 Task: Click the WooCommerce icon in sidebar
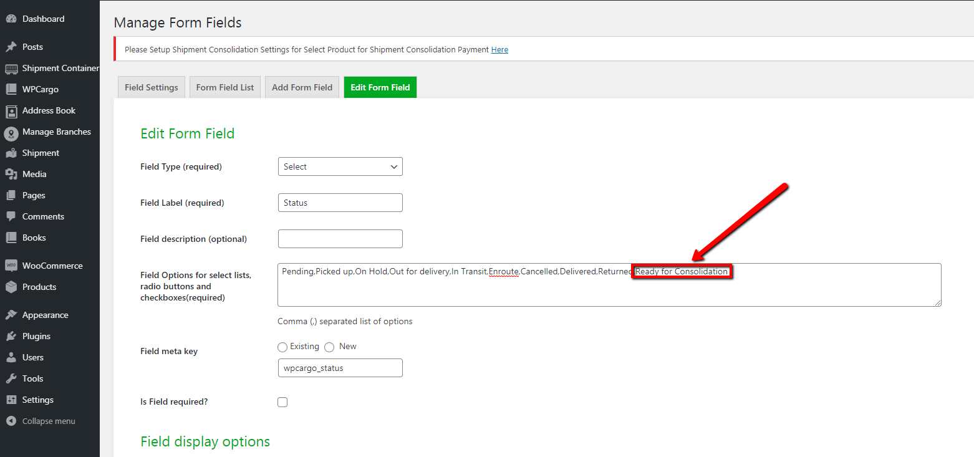coord(11,266)
